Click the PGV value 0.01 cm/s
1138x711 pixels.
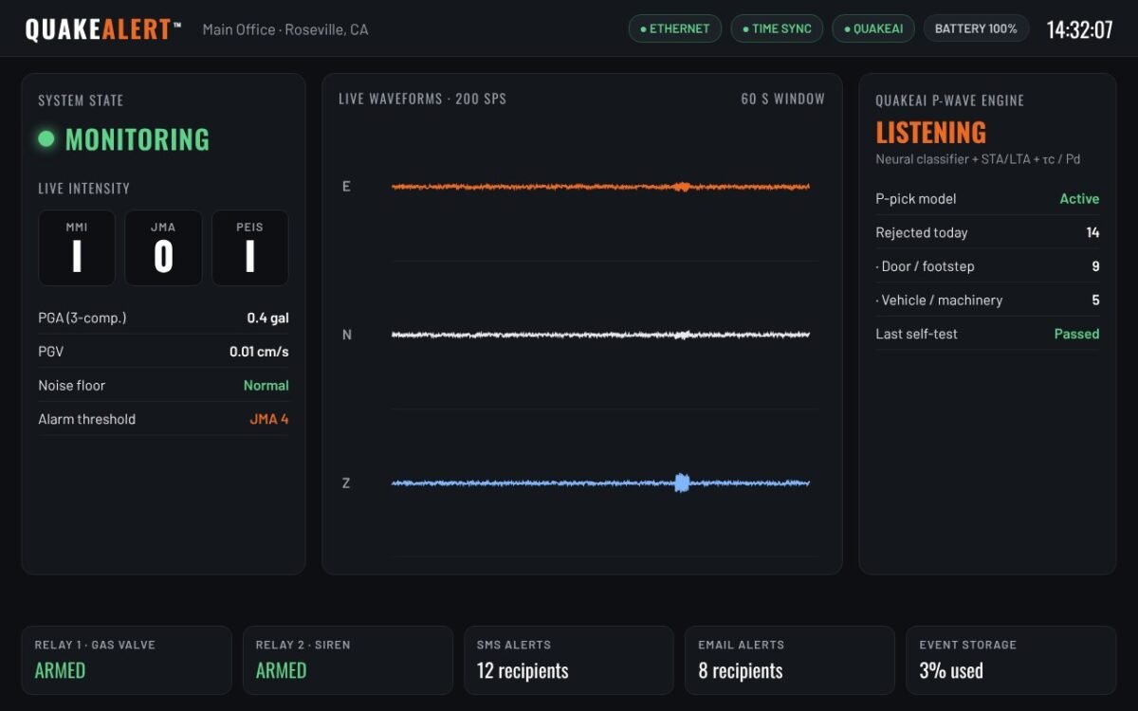point(259,352)
